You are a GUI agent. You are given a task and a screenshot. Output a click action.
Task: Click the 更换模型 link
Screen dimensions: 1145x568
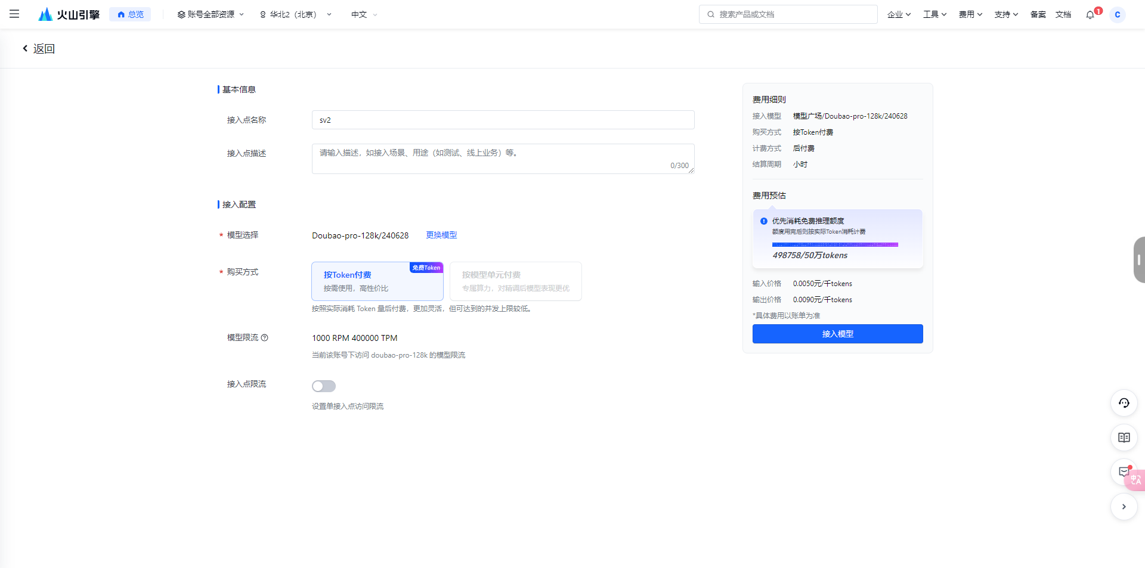tap(441, 235)
